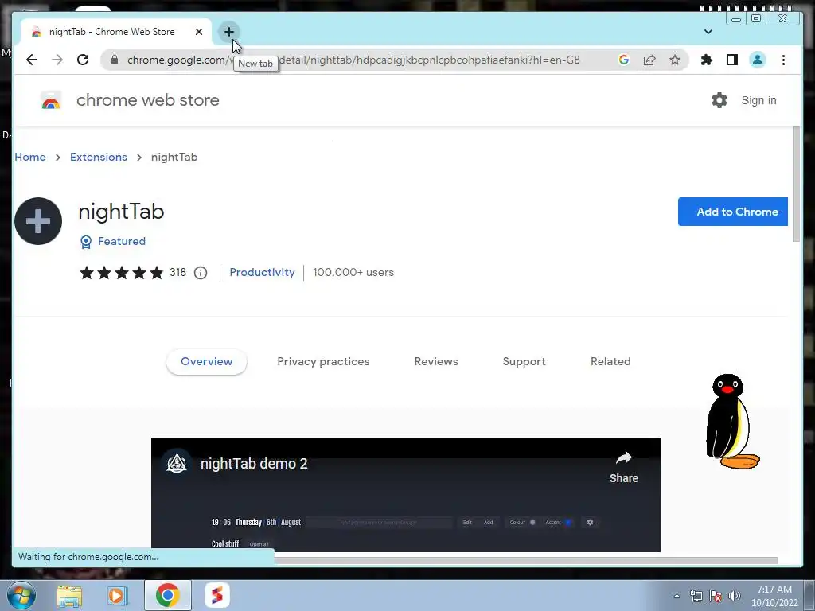
Task: Click the network tray icon
Action: (696, 596)
